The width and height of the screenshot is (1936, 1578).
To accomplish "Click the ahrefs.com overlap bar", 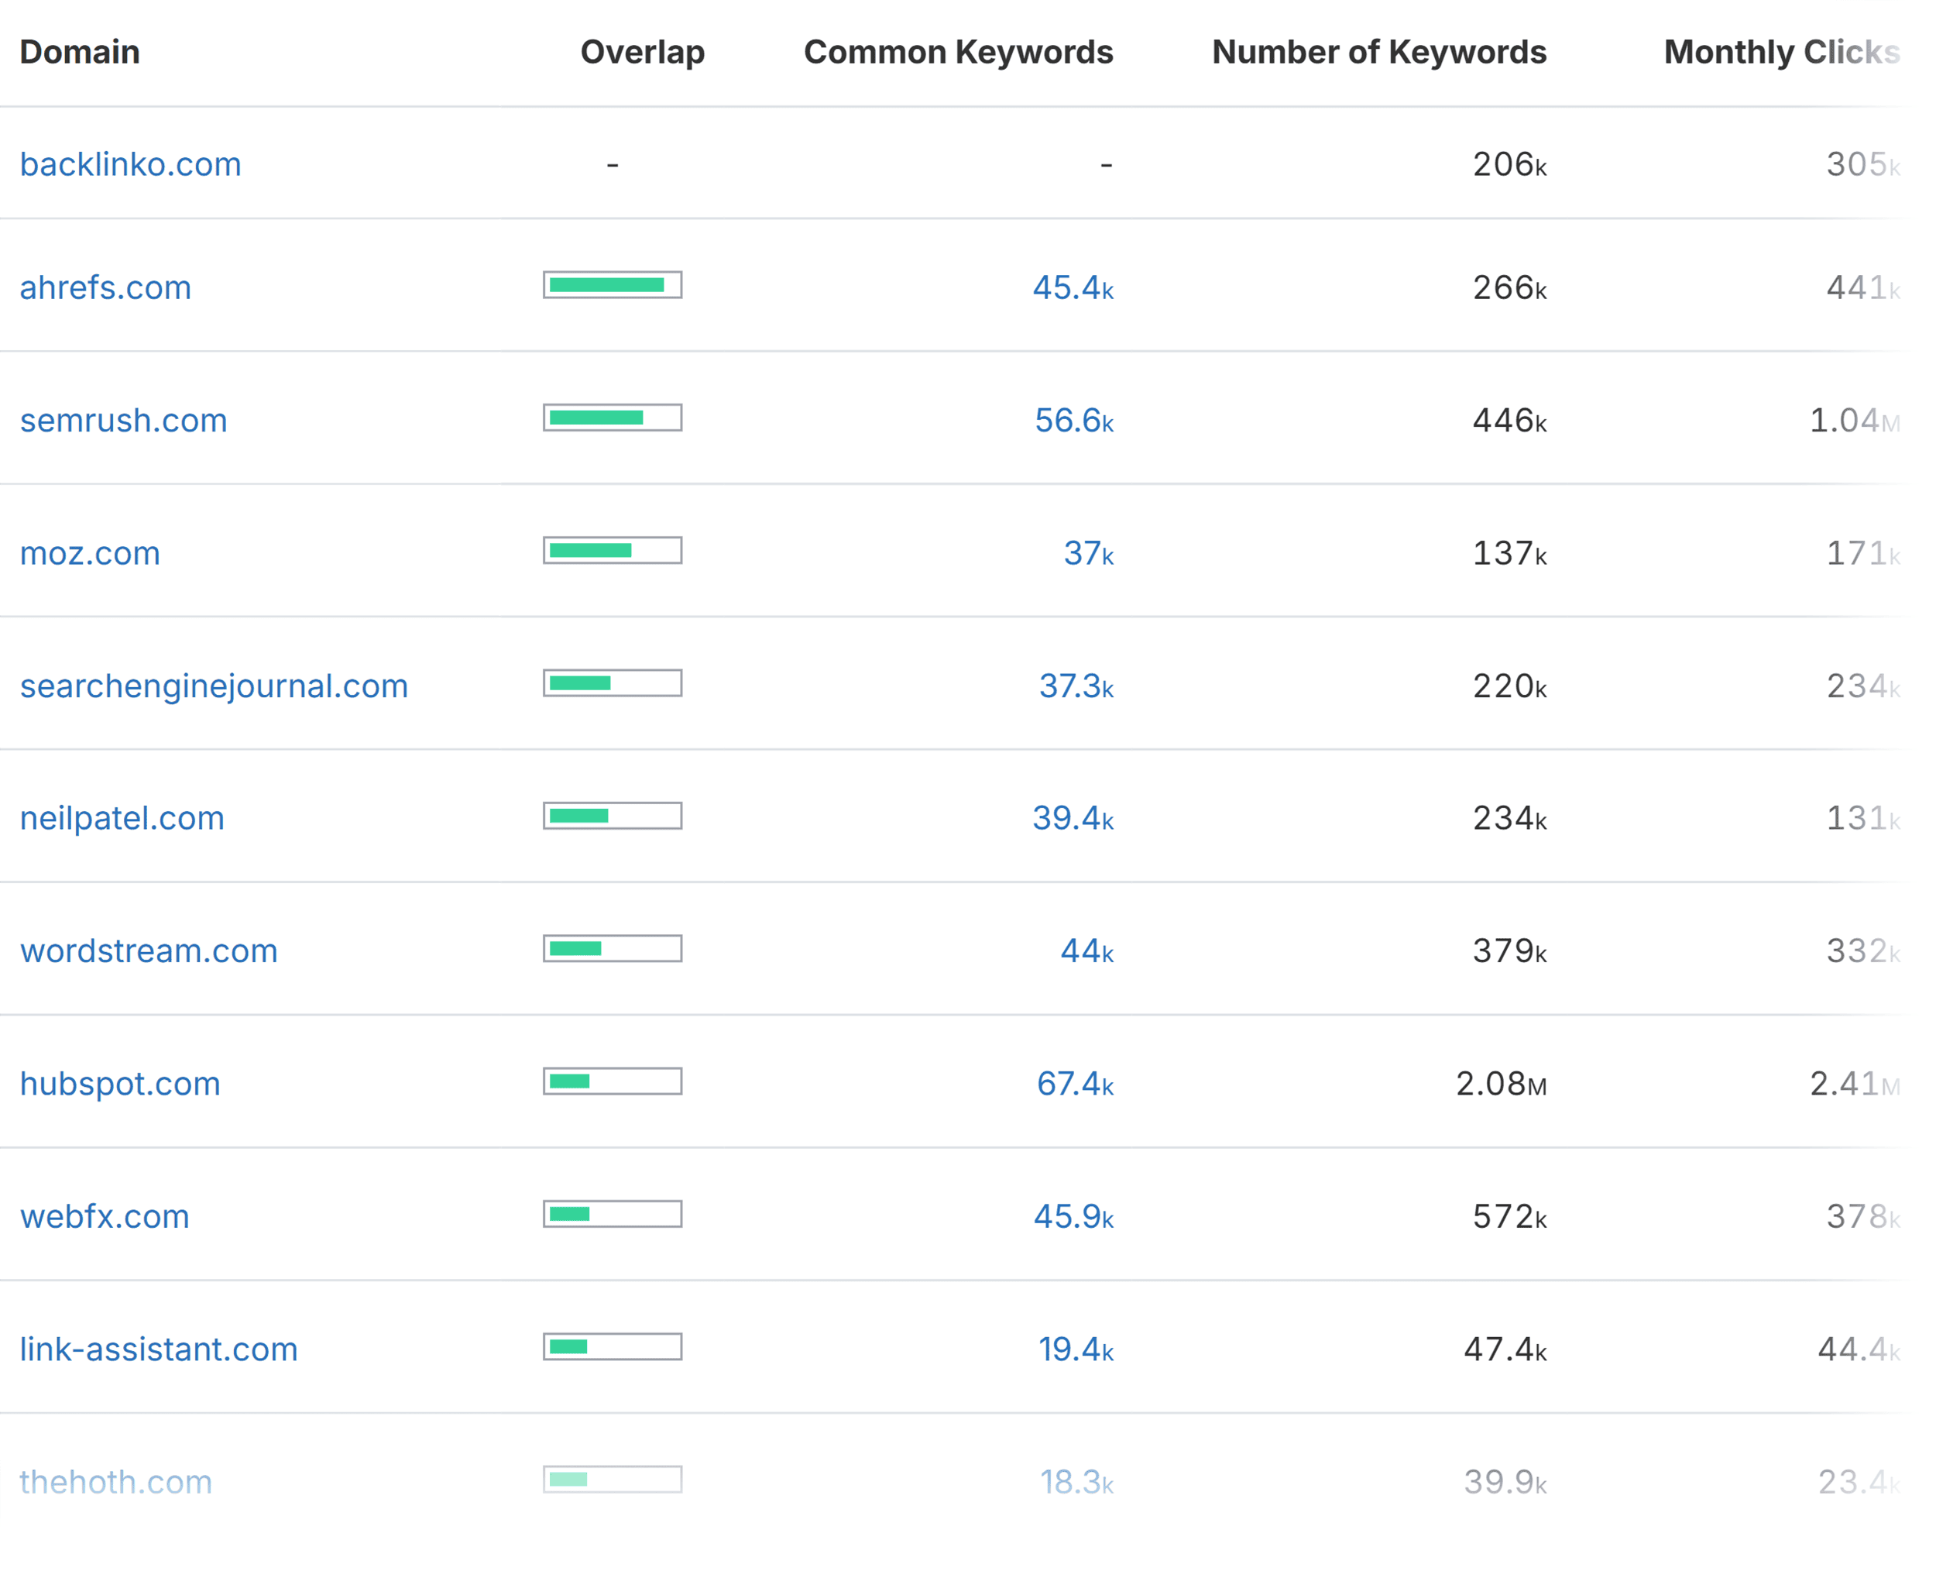I will point(613,284).
